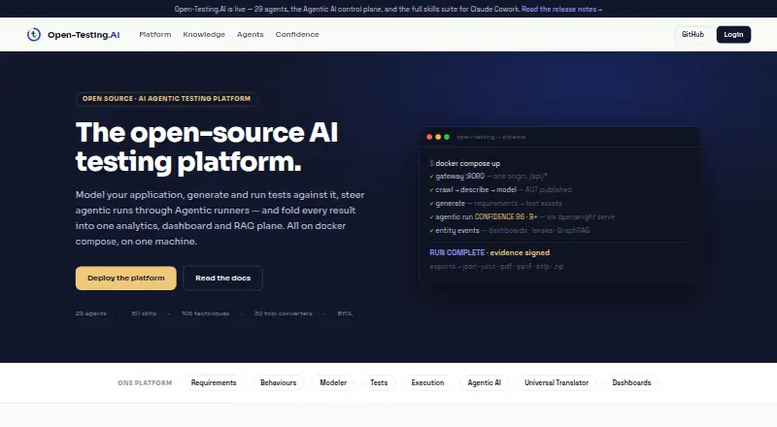Click the 'ONE PLATFORM' label
The image size is (777, 427).
(145, 383)
